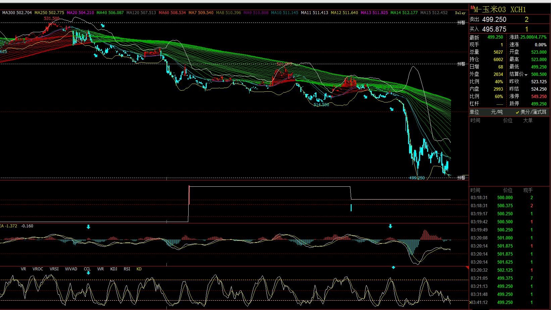Click the 买入 bid price 495.875

(x=494, y=29)
